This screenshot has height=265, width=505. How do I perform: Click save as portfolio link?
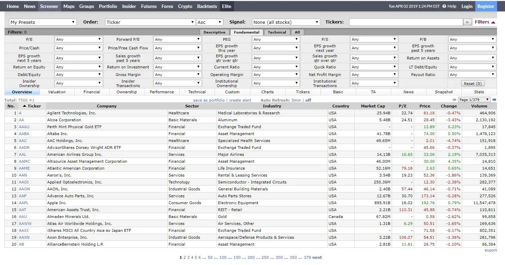click(209, 100)
